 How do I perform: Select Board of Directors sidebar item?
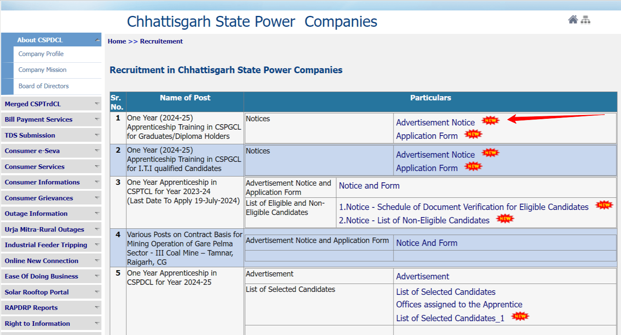point(43,86)
